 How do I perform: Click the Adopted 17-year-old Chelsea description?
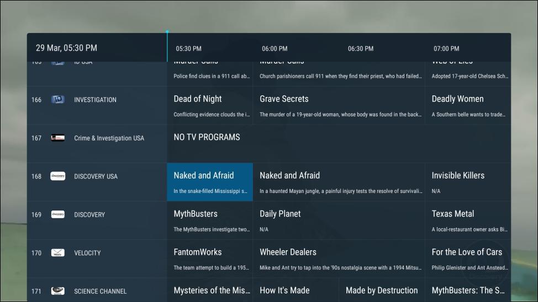point(470,76)
